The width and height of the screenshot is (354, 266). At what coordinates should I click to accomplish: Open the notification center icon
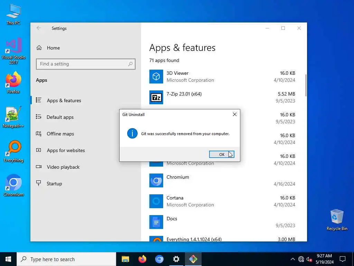(x=343, y=259)
